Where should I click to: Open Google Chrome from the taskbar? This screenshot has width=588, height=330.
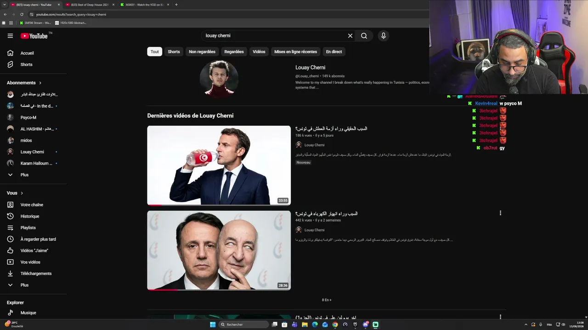335,324
